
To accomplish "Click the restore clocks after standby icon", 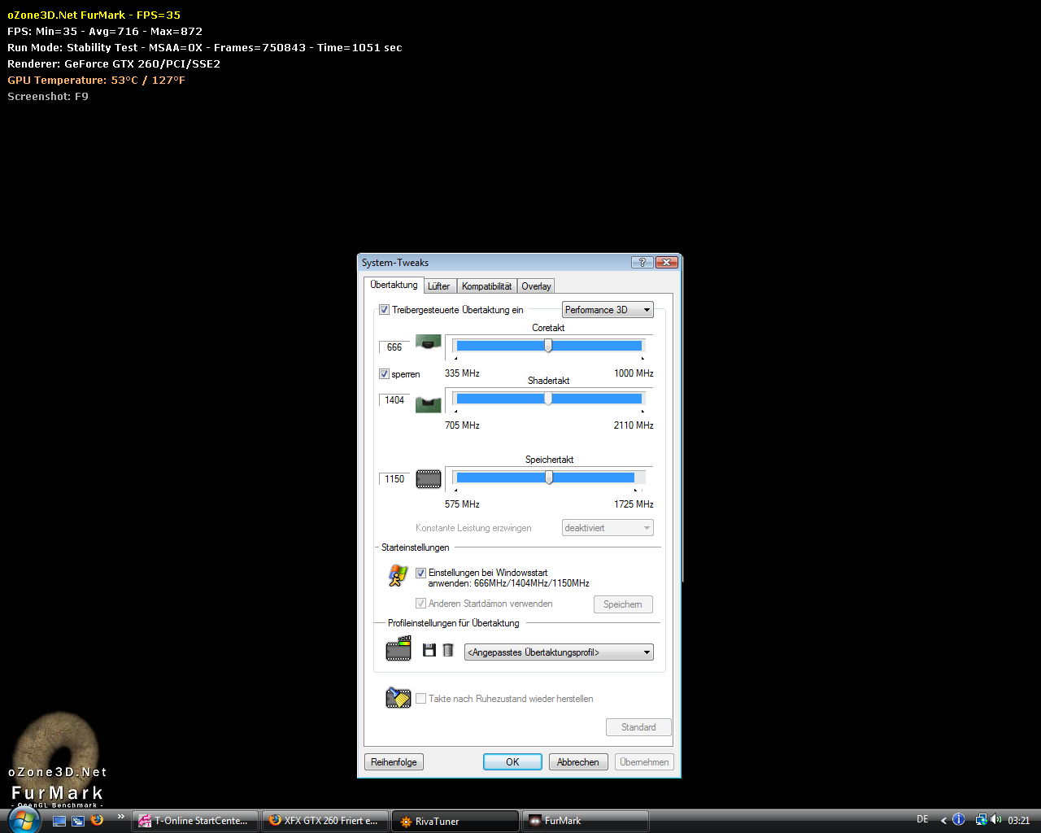I will 399,698.
